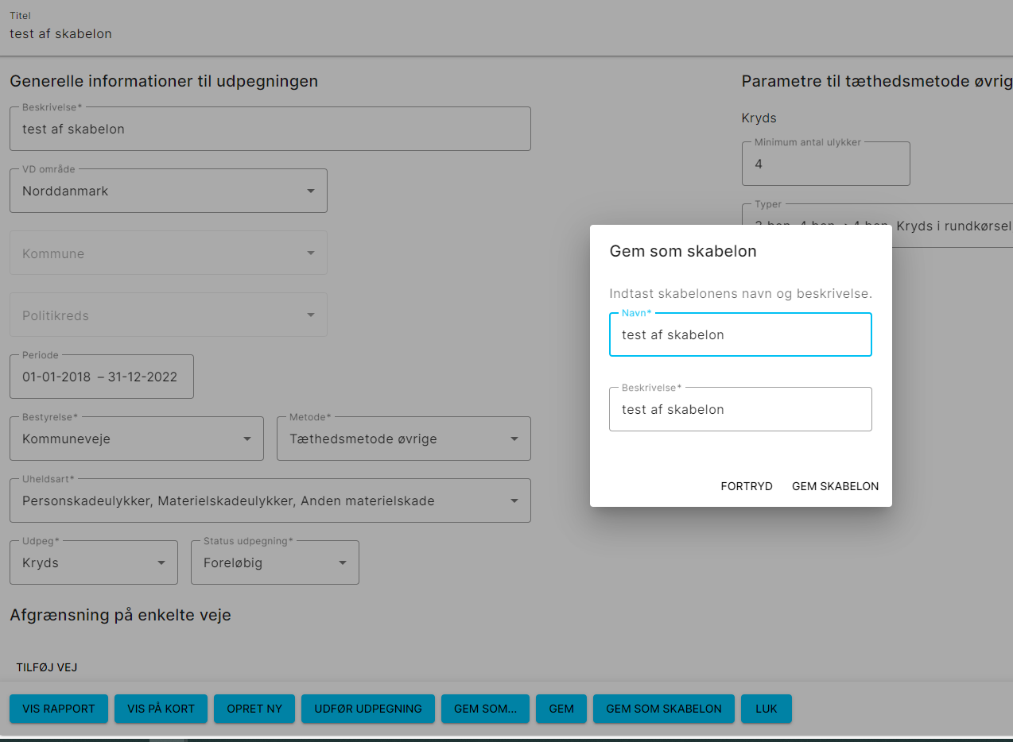The height and width of the screenshot is (742, 1013).
Task: Click the Minimum antal ulykker field
Action: tap(825, 164)
